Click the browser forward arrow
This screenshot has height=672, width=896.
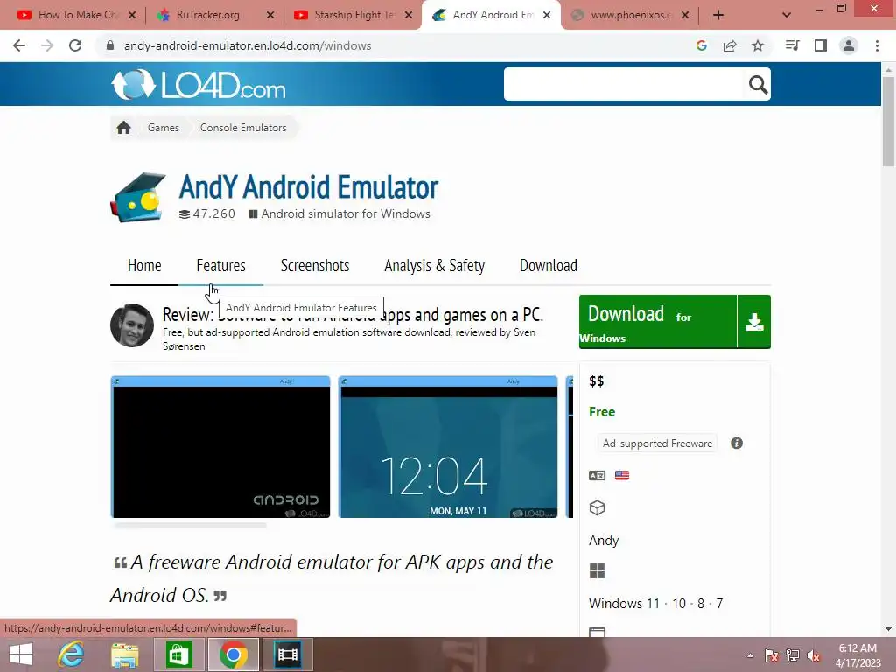[47, 45]
